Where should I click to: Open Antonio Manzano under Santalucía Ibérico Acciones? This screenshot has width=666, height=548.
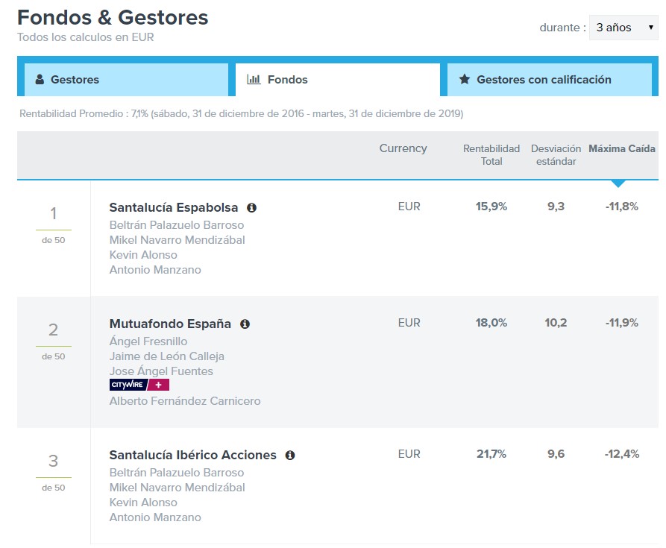155,517
